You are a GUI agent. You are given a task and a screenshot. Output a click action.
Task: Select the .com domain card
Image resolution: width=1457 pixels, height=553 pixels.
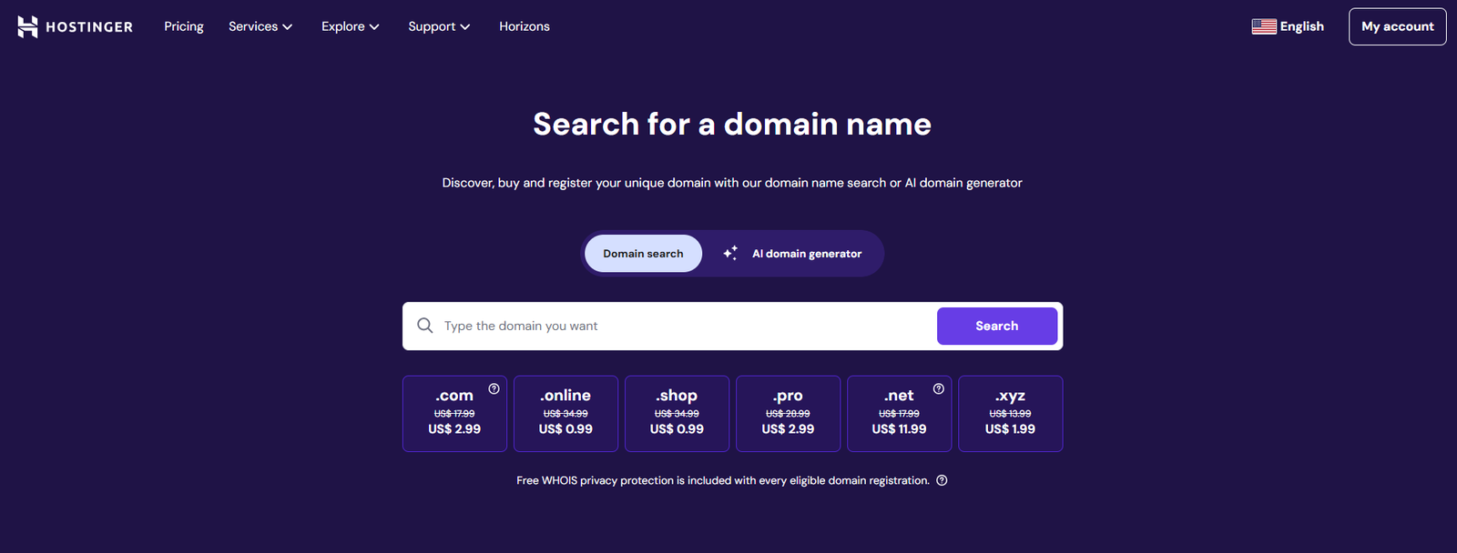[x=454, y=414]
